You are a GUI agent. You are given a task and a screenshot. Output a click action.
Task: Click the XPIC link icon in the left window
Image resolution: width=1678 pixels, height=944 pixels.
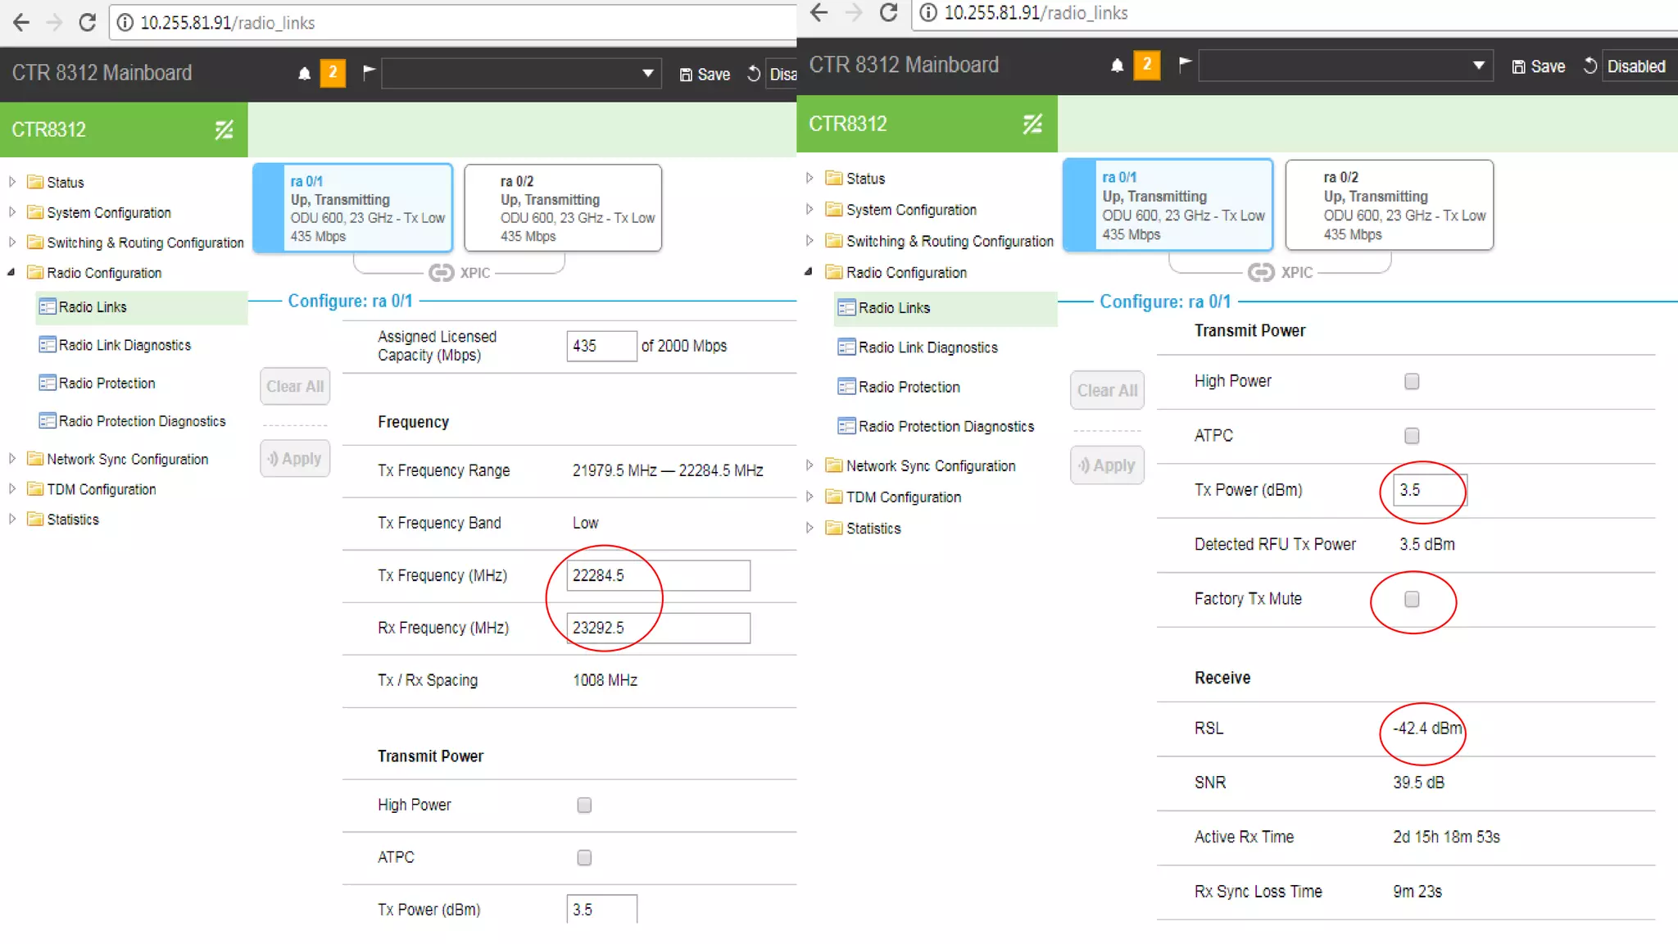point(441,273)
